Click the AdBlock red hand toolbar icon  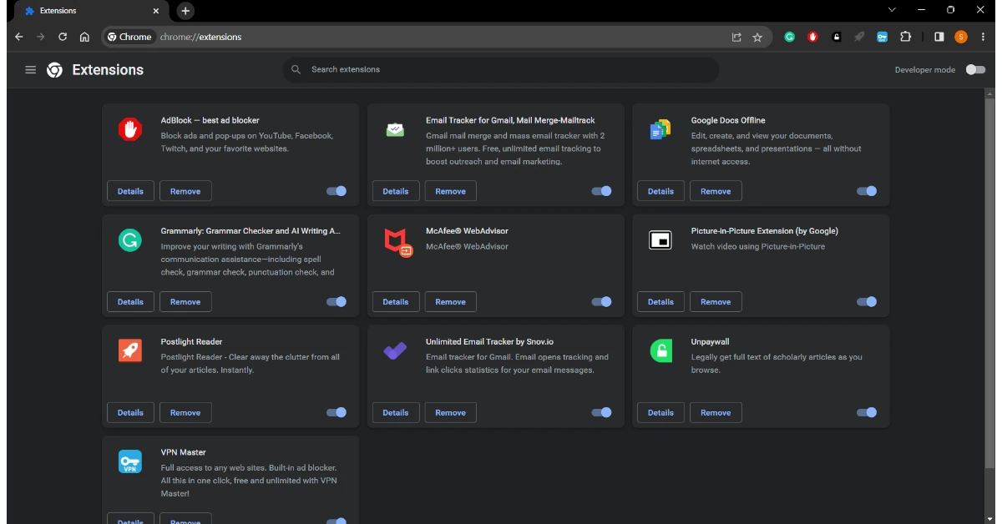point(812,37)
